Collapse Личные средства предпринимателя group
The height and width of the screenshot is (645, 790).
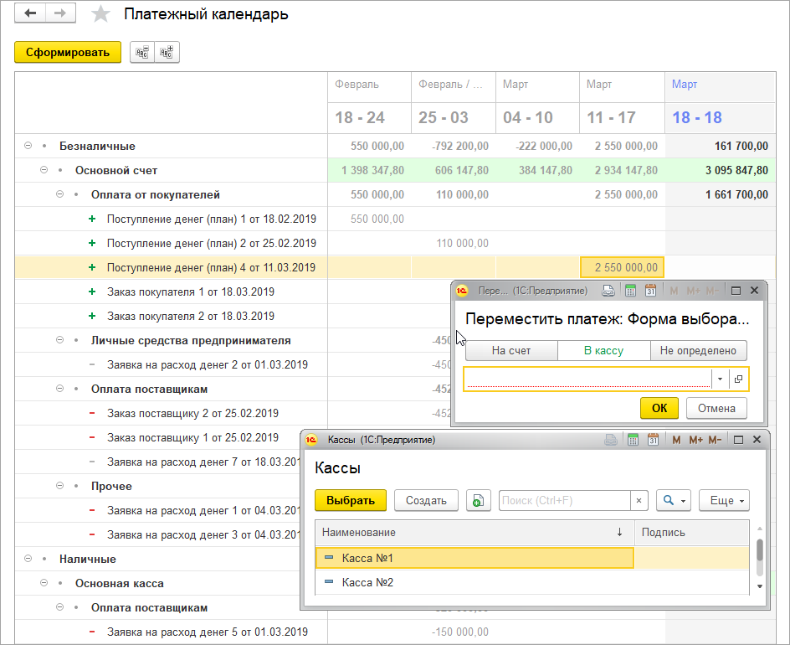(x=60, y=340)
